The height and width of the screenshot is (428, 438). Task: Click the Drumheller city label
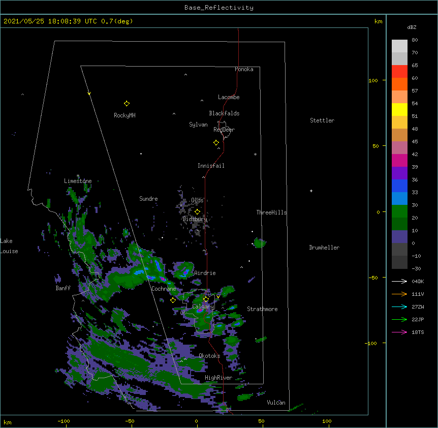(324, 248)
